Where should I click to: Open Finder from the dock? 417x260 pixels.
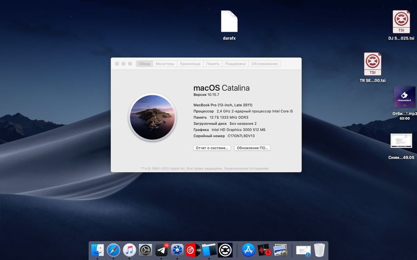[97, 250]
